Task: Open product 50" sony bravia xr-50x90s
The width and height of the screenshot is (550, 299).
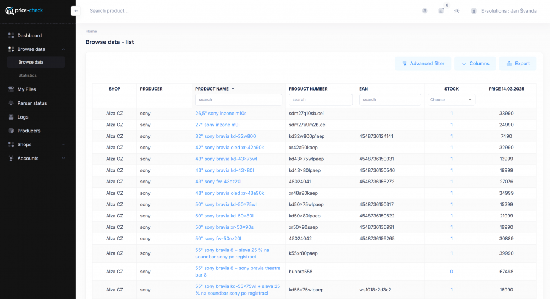Action: (x=224, y=227)
